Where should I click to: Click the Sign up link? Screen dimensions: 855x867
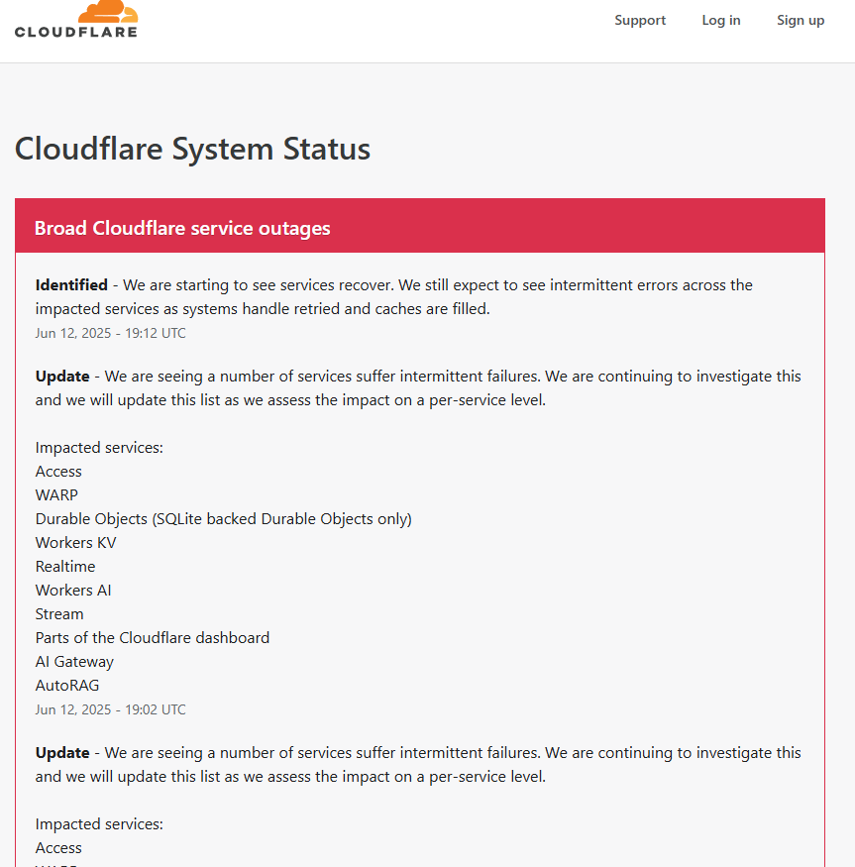click(x=801, y=21)
